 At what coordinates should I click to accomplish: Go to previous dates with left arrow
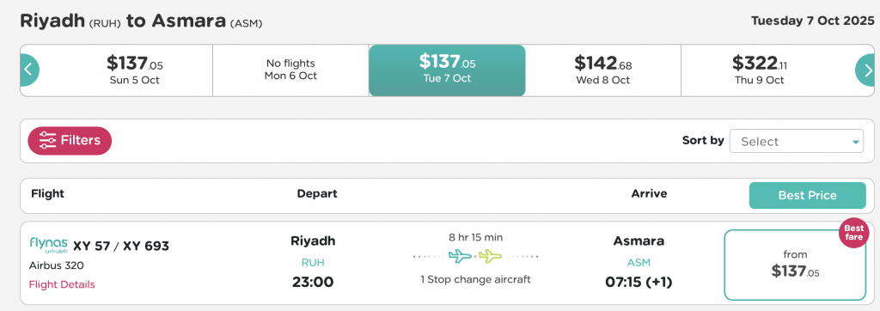(x=29, y=70)
